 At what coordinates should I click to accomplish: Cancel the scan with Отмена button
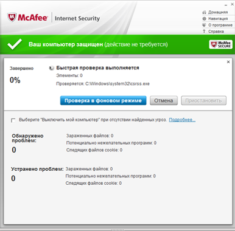click(164, 100)
